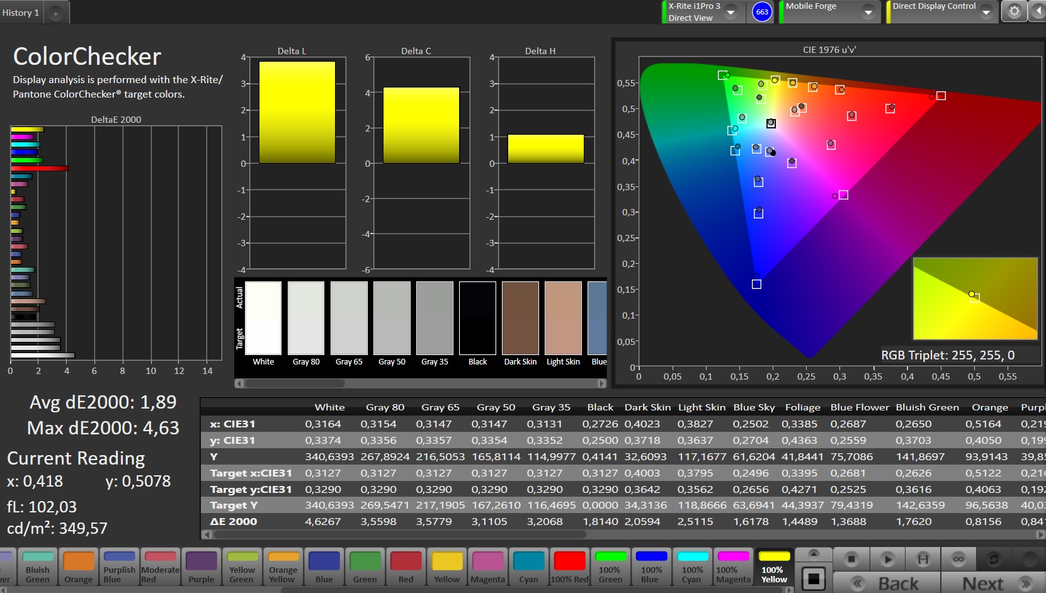Go to the Next step
The width and height of the screenshot is (1046, 593).
pyautogui.click(x=993, y=583)
